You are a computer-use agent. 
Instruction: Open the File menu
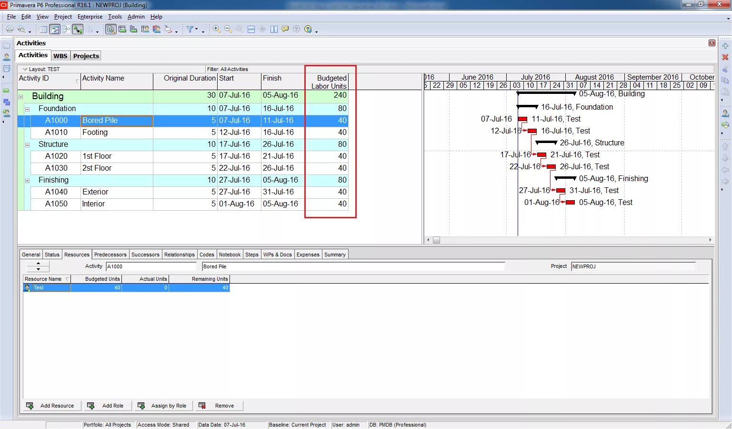(x=11, y=17)
